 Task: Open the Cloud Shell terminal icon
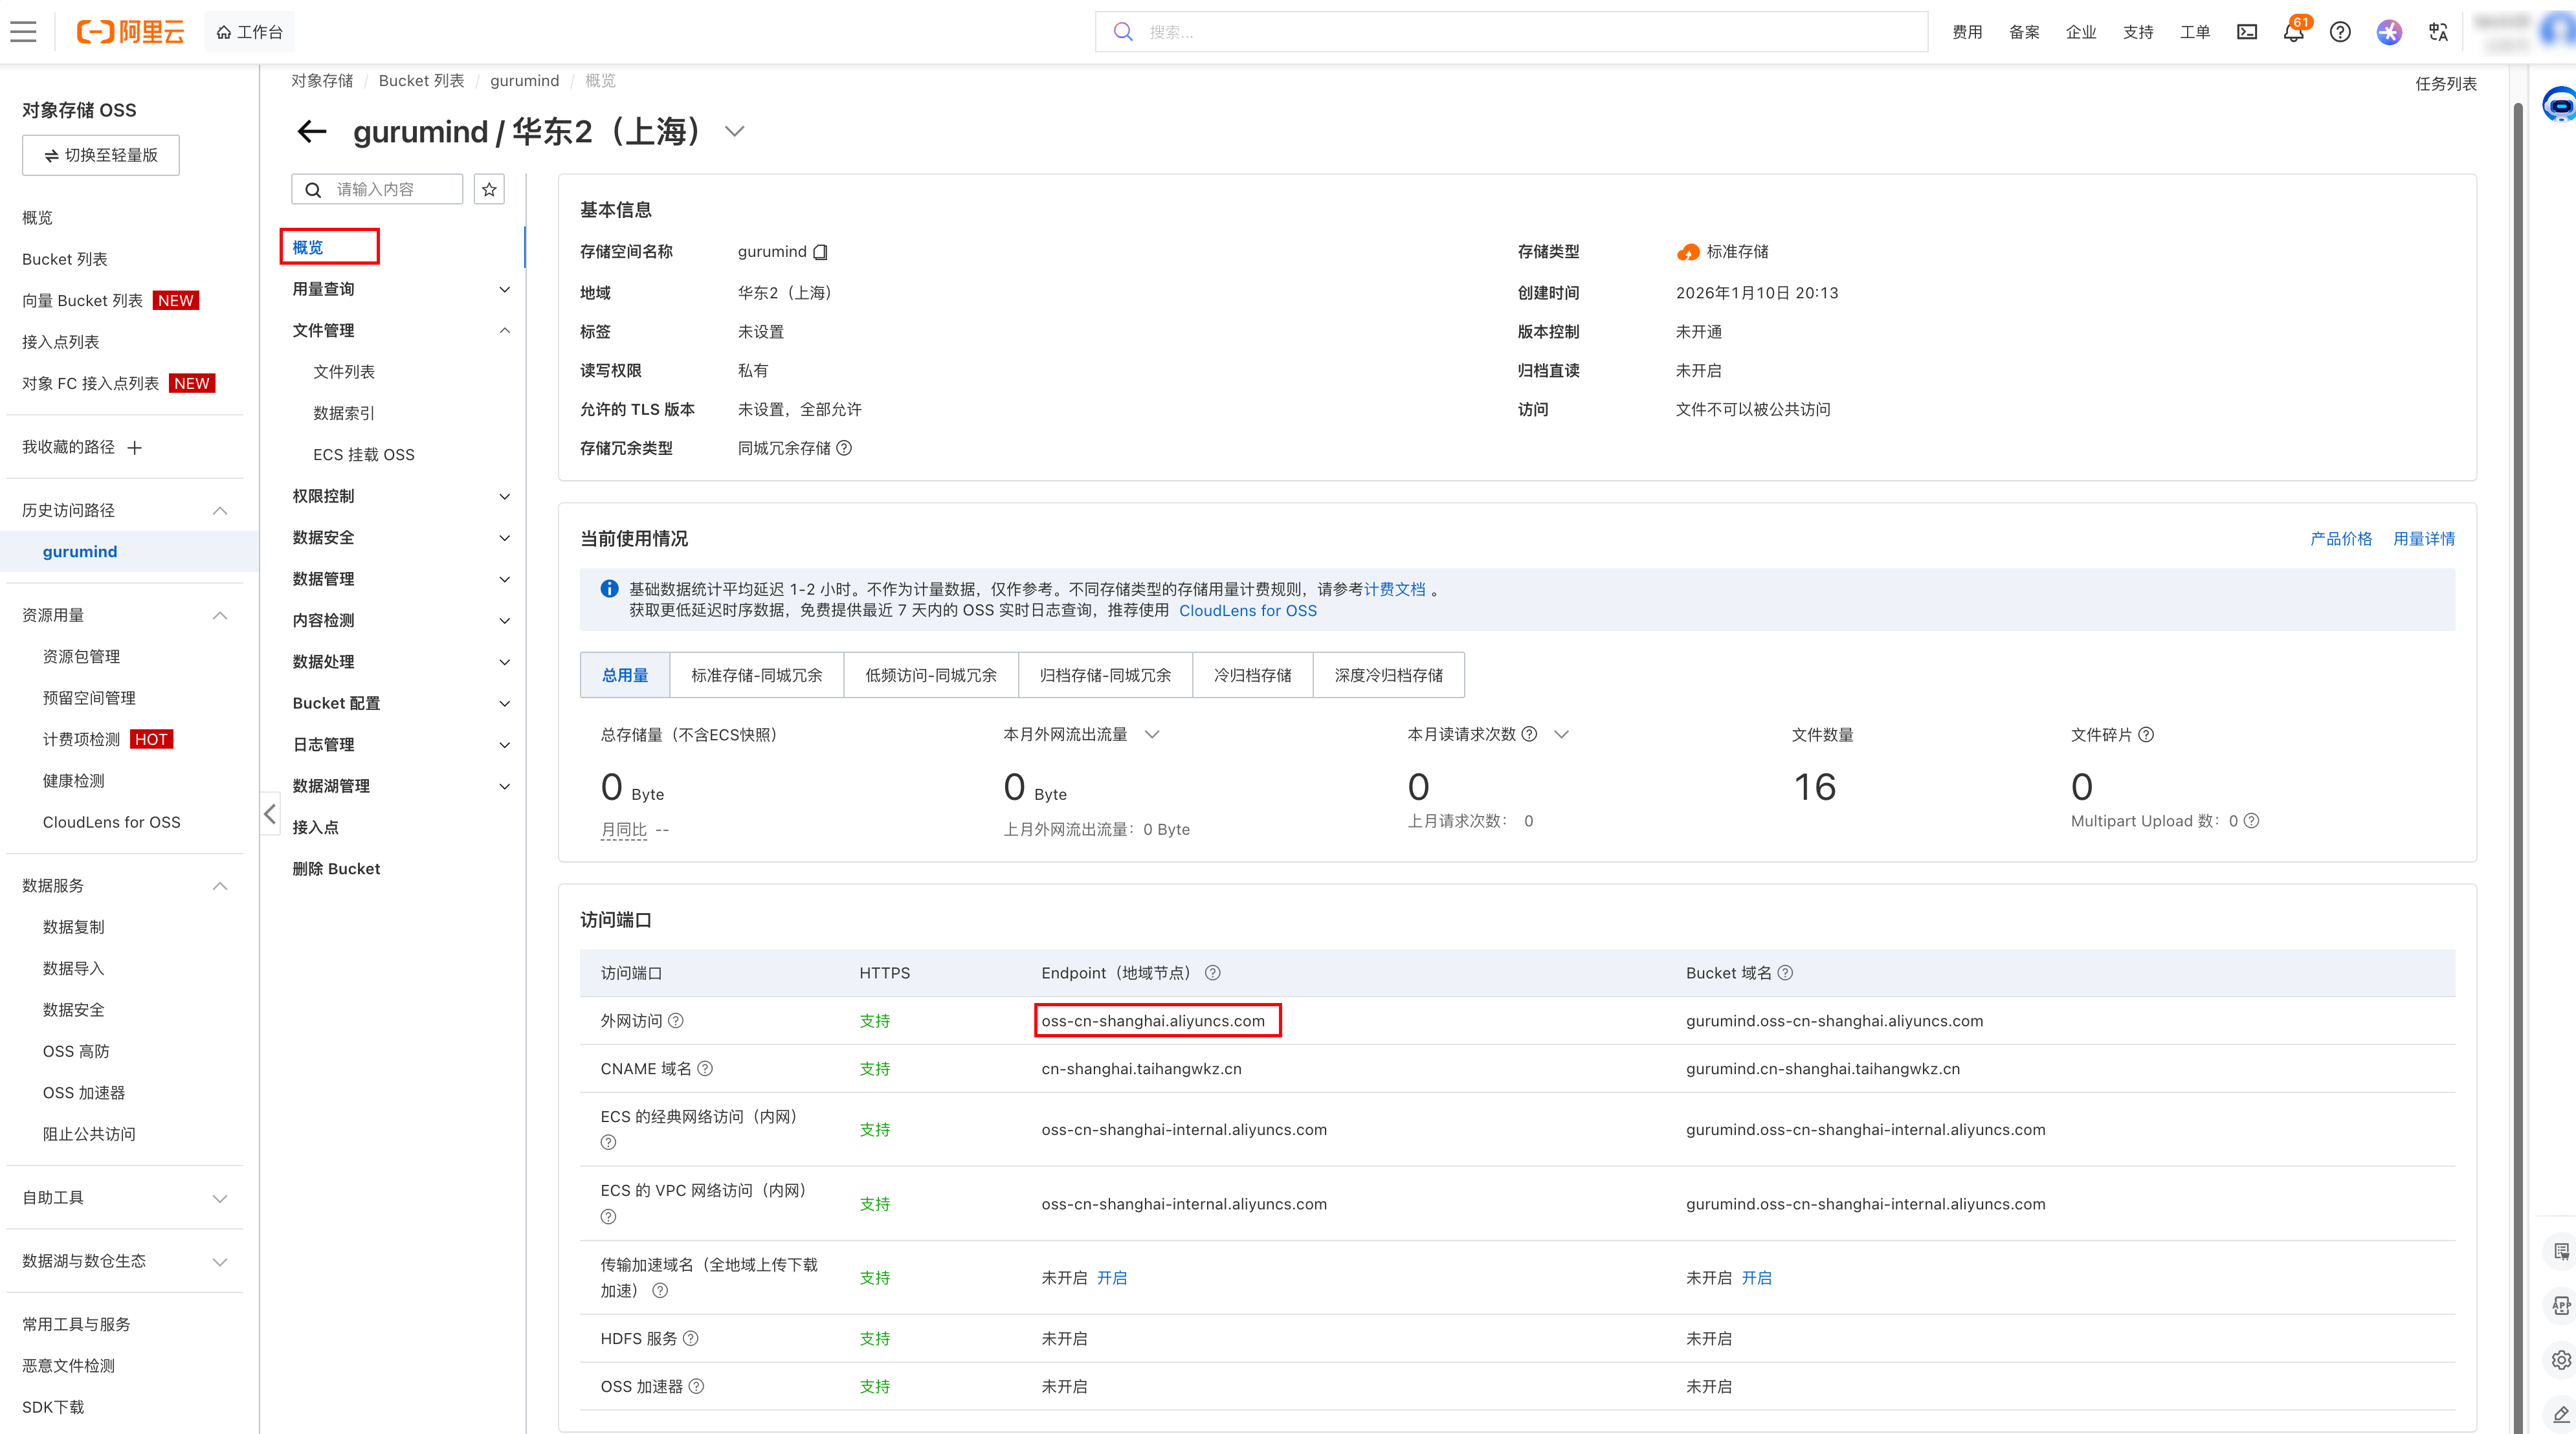[x=2246, y=31]
